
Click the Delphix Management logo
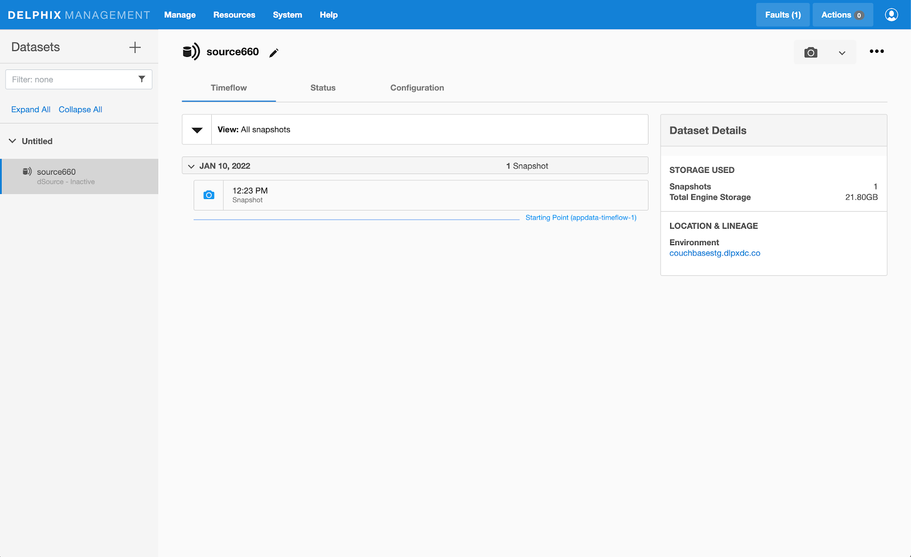(78, 15)
